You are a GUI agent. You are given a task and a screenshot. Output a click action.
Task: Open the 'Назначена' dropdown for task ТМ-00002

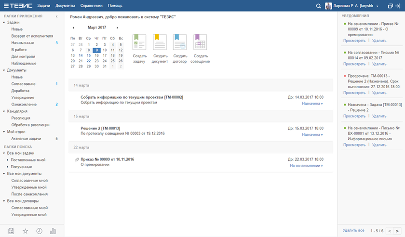(312, 104)
